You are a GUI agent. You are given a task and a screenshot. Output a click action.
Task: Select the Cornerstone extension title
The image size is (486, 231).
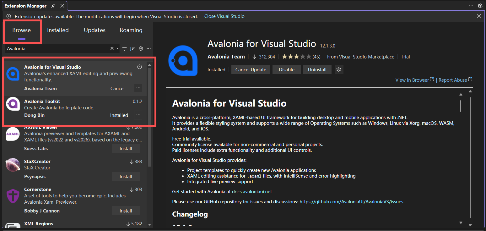click(38, 190)
